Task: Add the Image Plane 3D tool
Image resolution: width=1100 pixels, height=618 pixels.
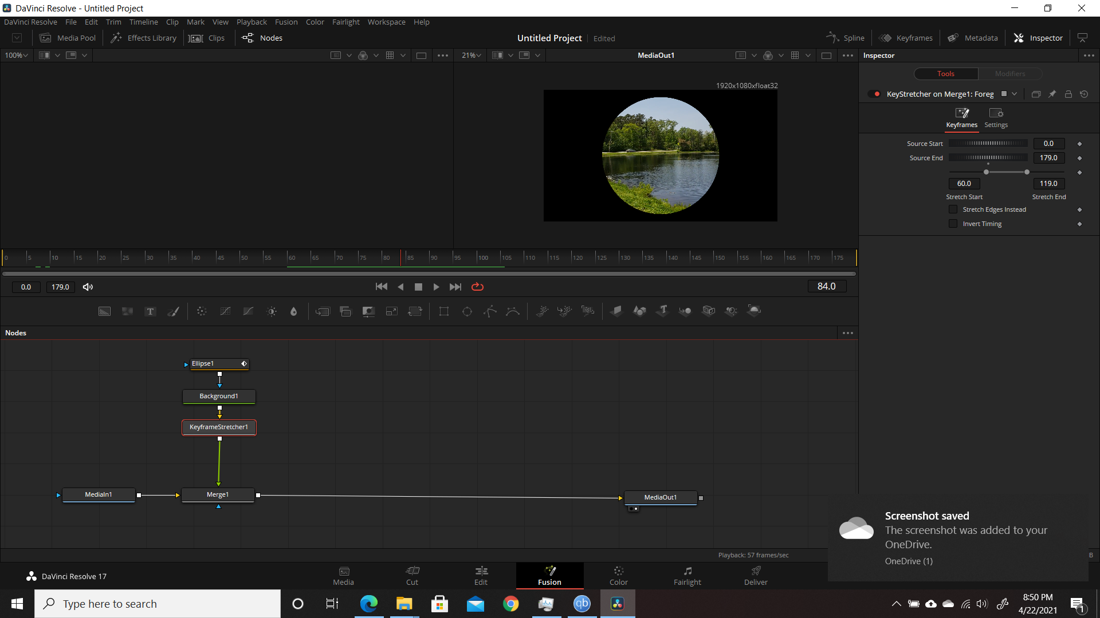Action: pyautogui.click(x=616, y=311)
